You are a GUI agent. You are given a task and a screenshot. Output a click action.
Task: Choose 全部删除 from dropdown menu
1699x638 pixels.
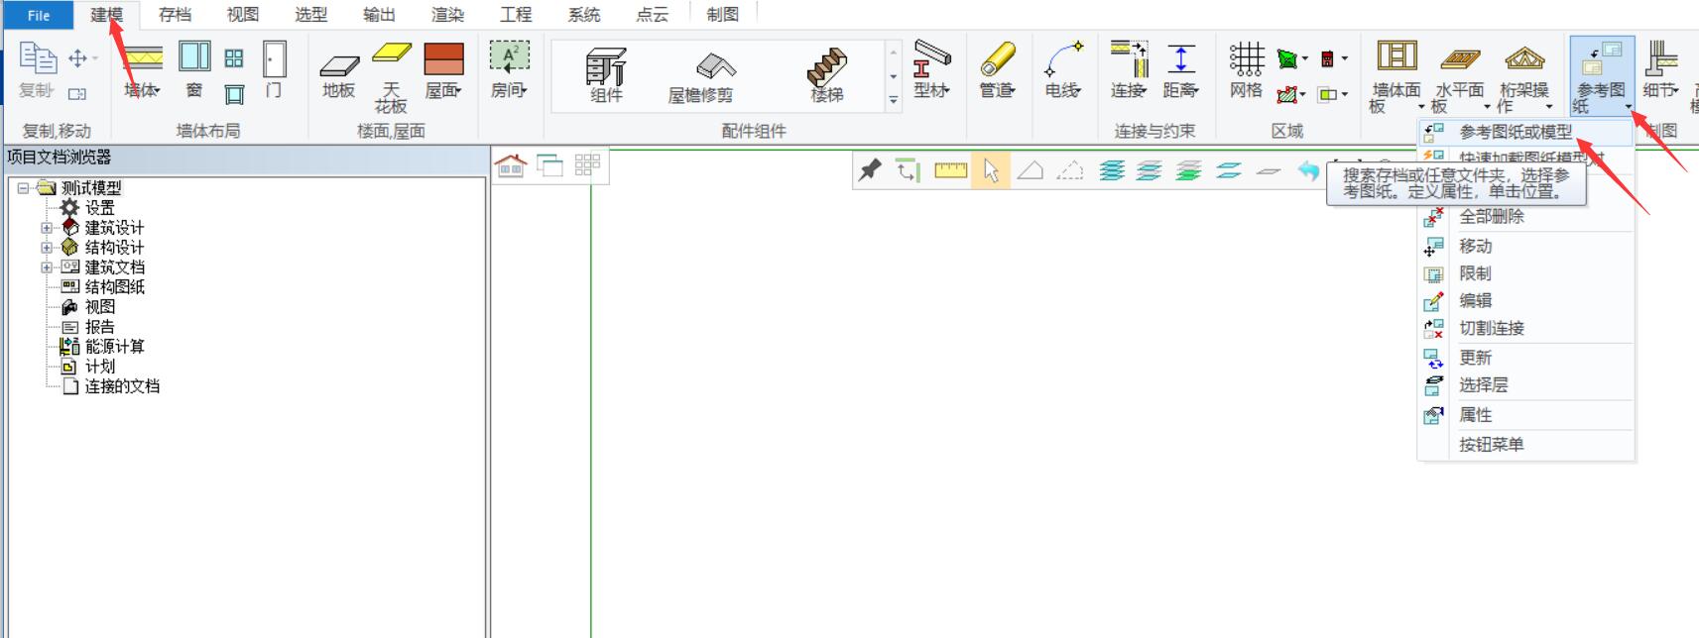[x=1525, y=216]
